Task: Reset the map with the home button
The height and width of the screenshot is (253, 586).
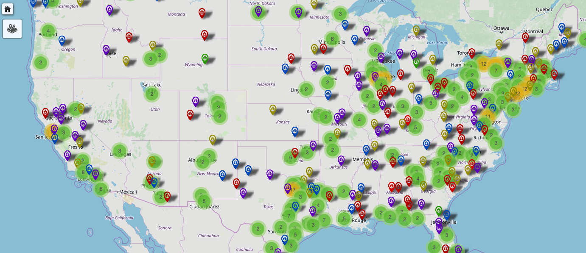Action: (8, 9)
